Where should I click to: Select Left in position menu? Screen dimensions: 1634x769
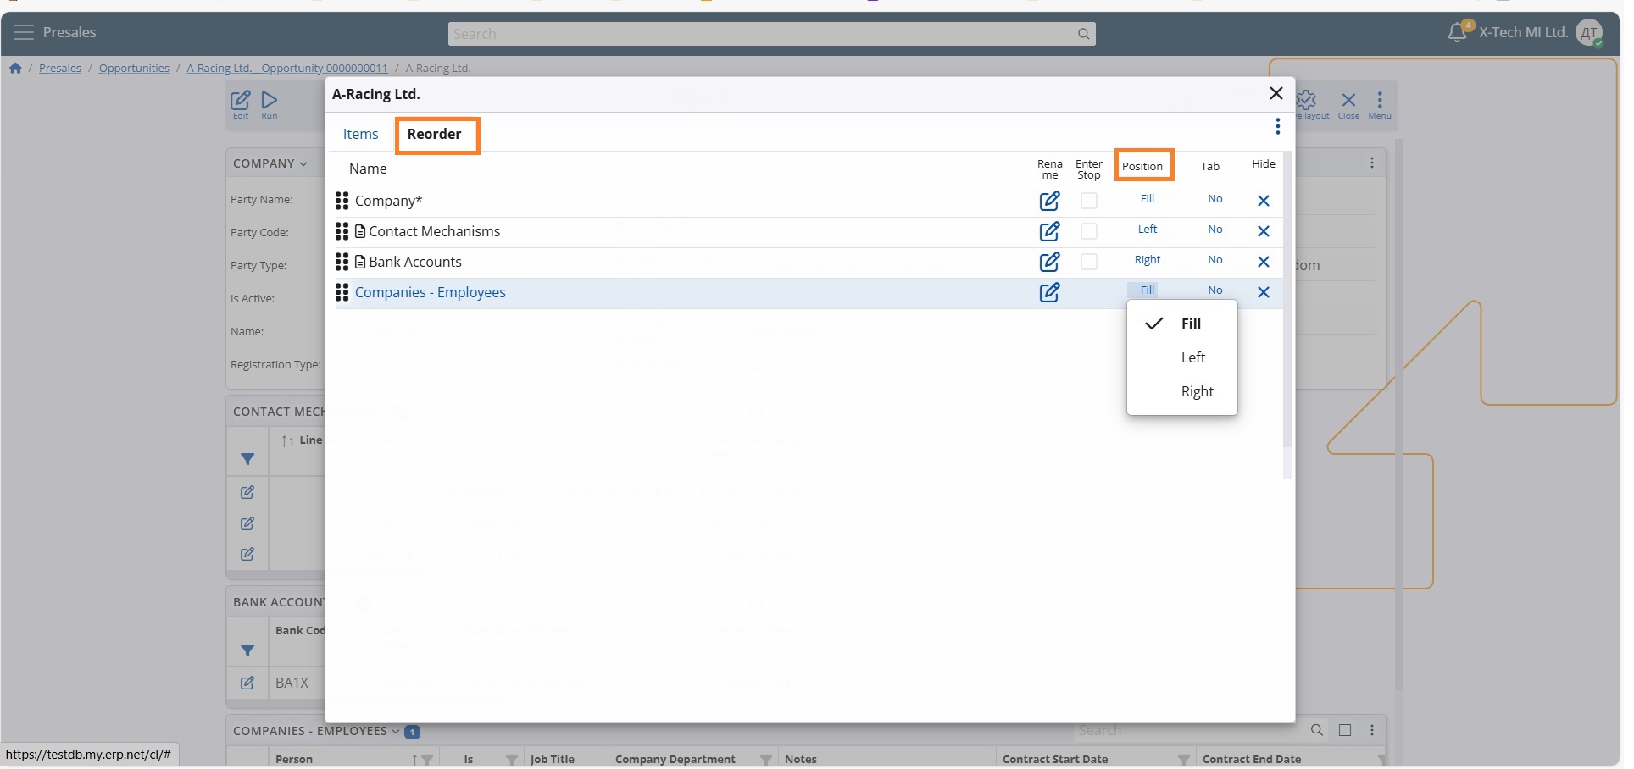pos(1181,357)
